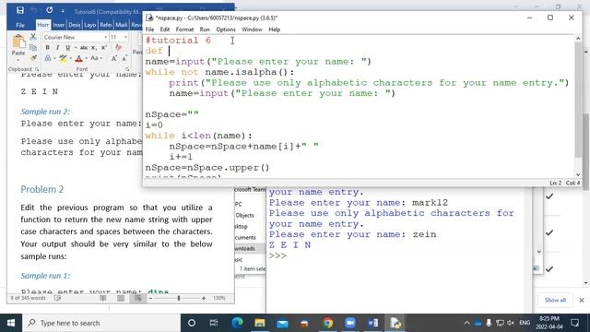The width and height of the screenshot is (590, 332).
Task: Click Word's Redo/Repeat button
Action: (49, 10)
